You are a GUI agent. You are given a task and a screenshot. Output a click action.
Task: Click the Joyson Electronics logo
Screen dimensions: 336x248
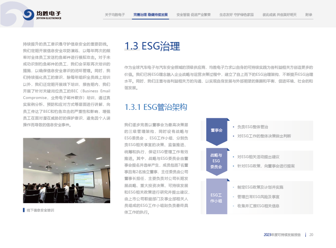click(42, 15)
